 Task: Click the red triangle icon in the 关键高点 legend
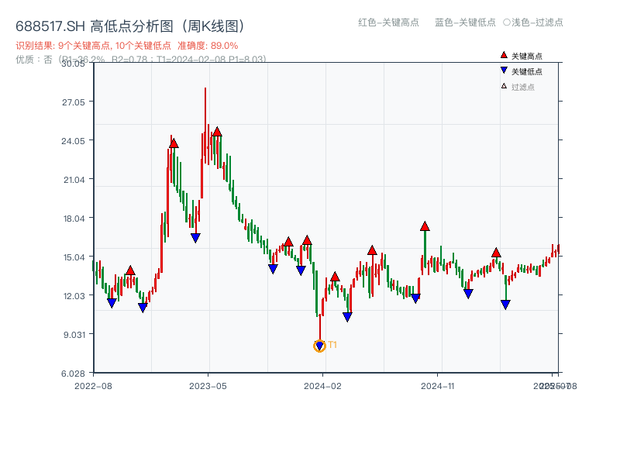pyautogui.click(x=504, y=55)
